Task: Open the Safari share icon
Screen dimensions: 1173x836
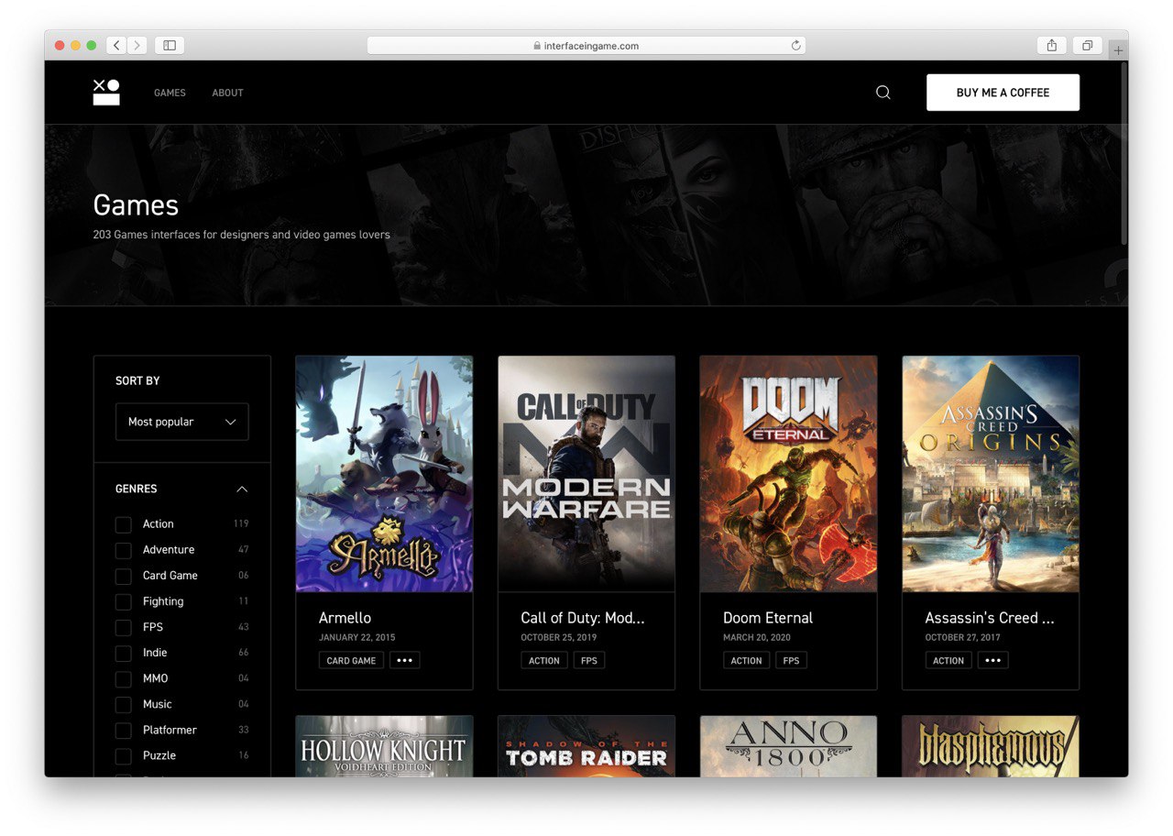Action: point(1052,45)
